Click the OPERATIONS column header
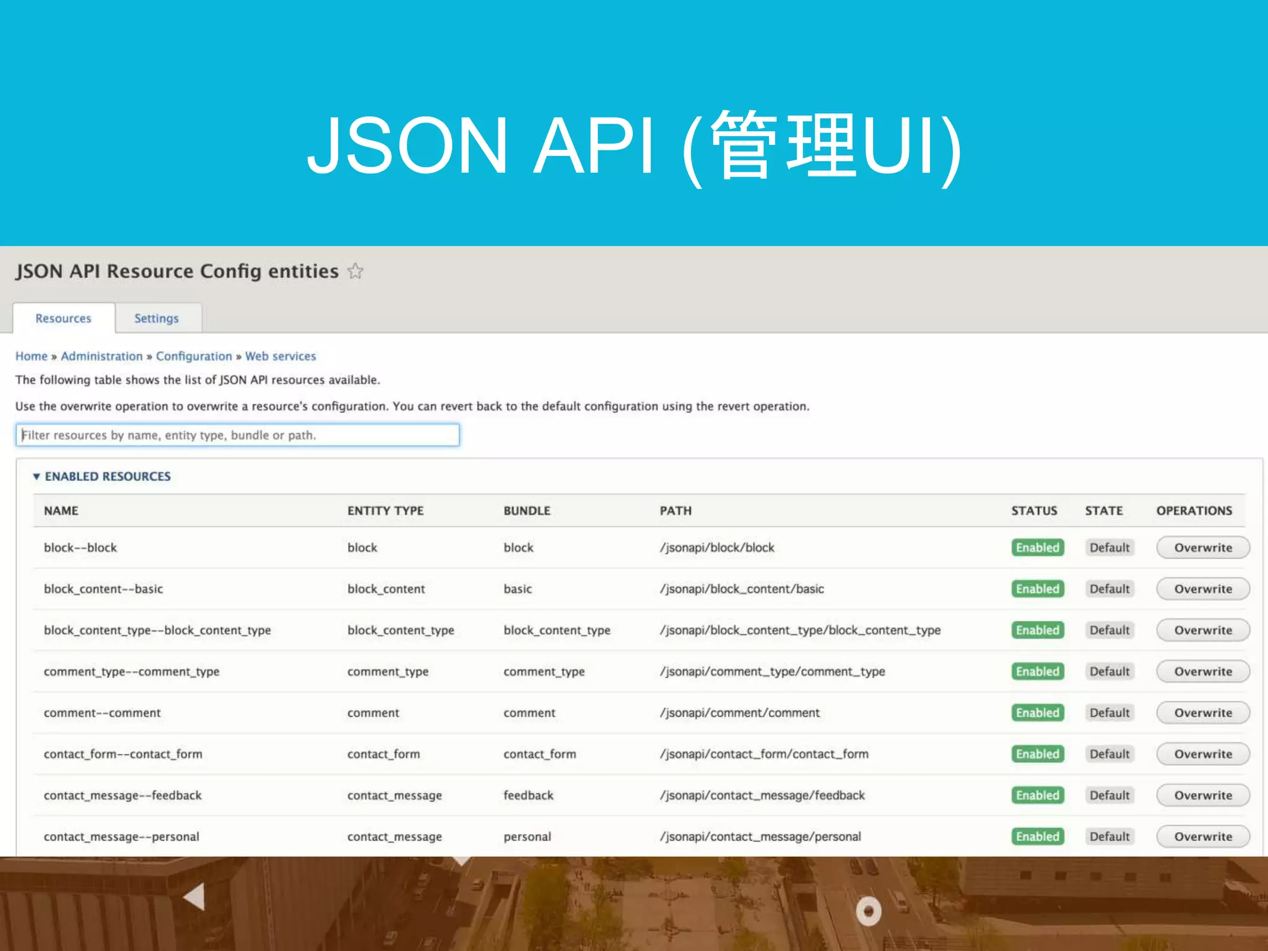Viewport: 1268px width, 951px height. pos(1194,511)
